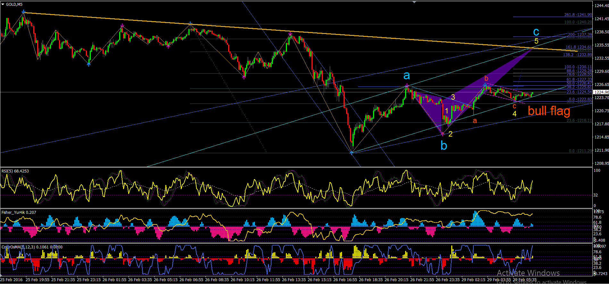The image size is (609, 284).
Task: Select the 261.8 -1241.90 Fibonacci level label
Action: [x=578, y=15]
